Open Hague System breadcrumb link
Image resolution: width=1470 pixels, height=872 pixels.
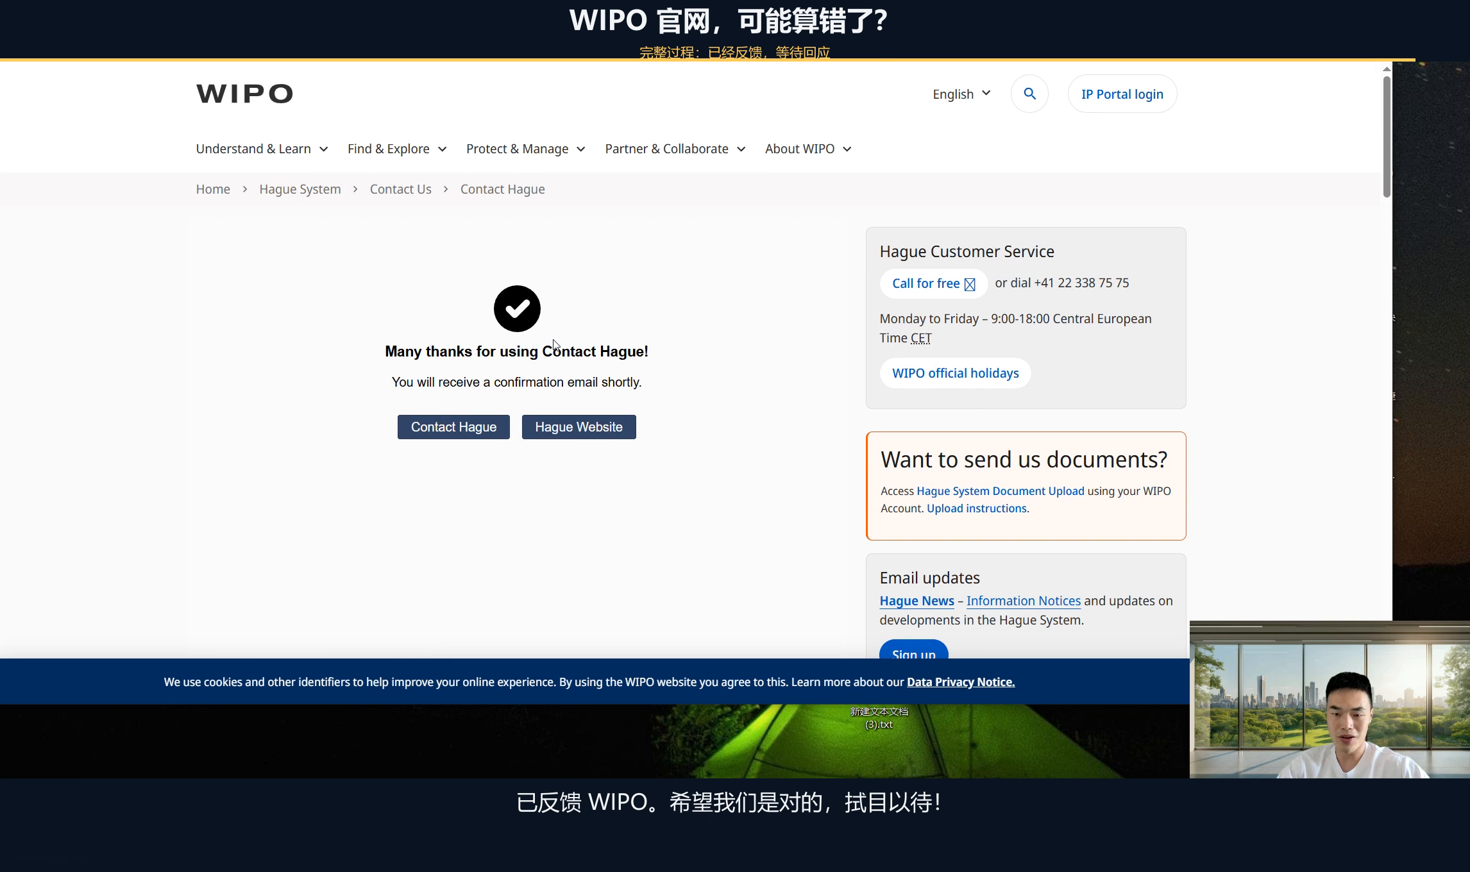300,189
